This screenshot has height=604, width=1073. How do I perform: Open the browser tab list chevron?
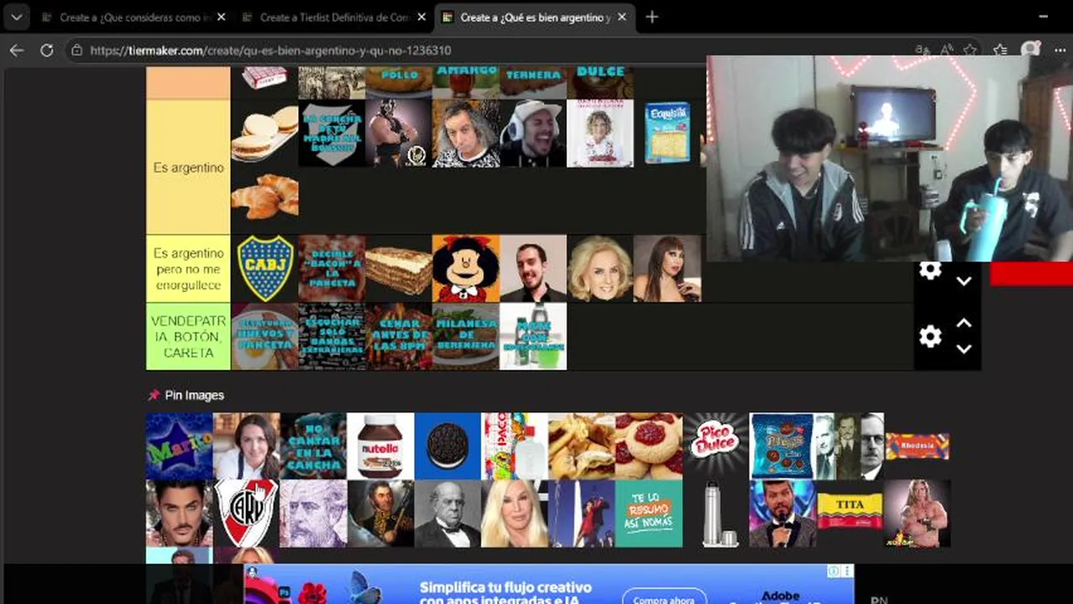point(16,17)
